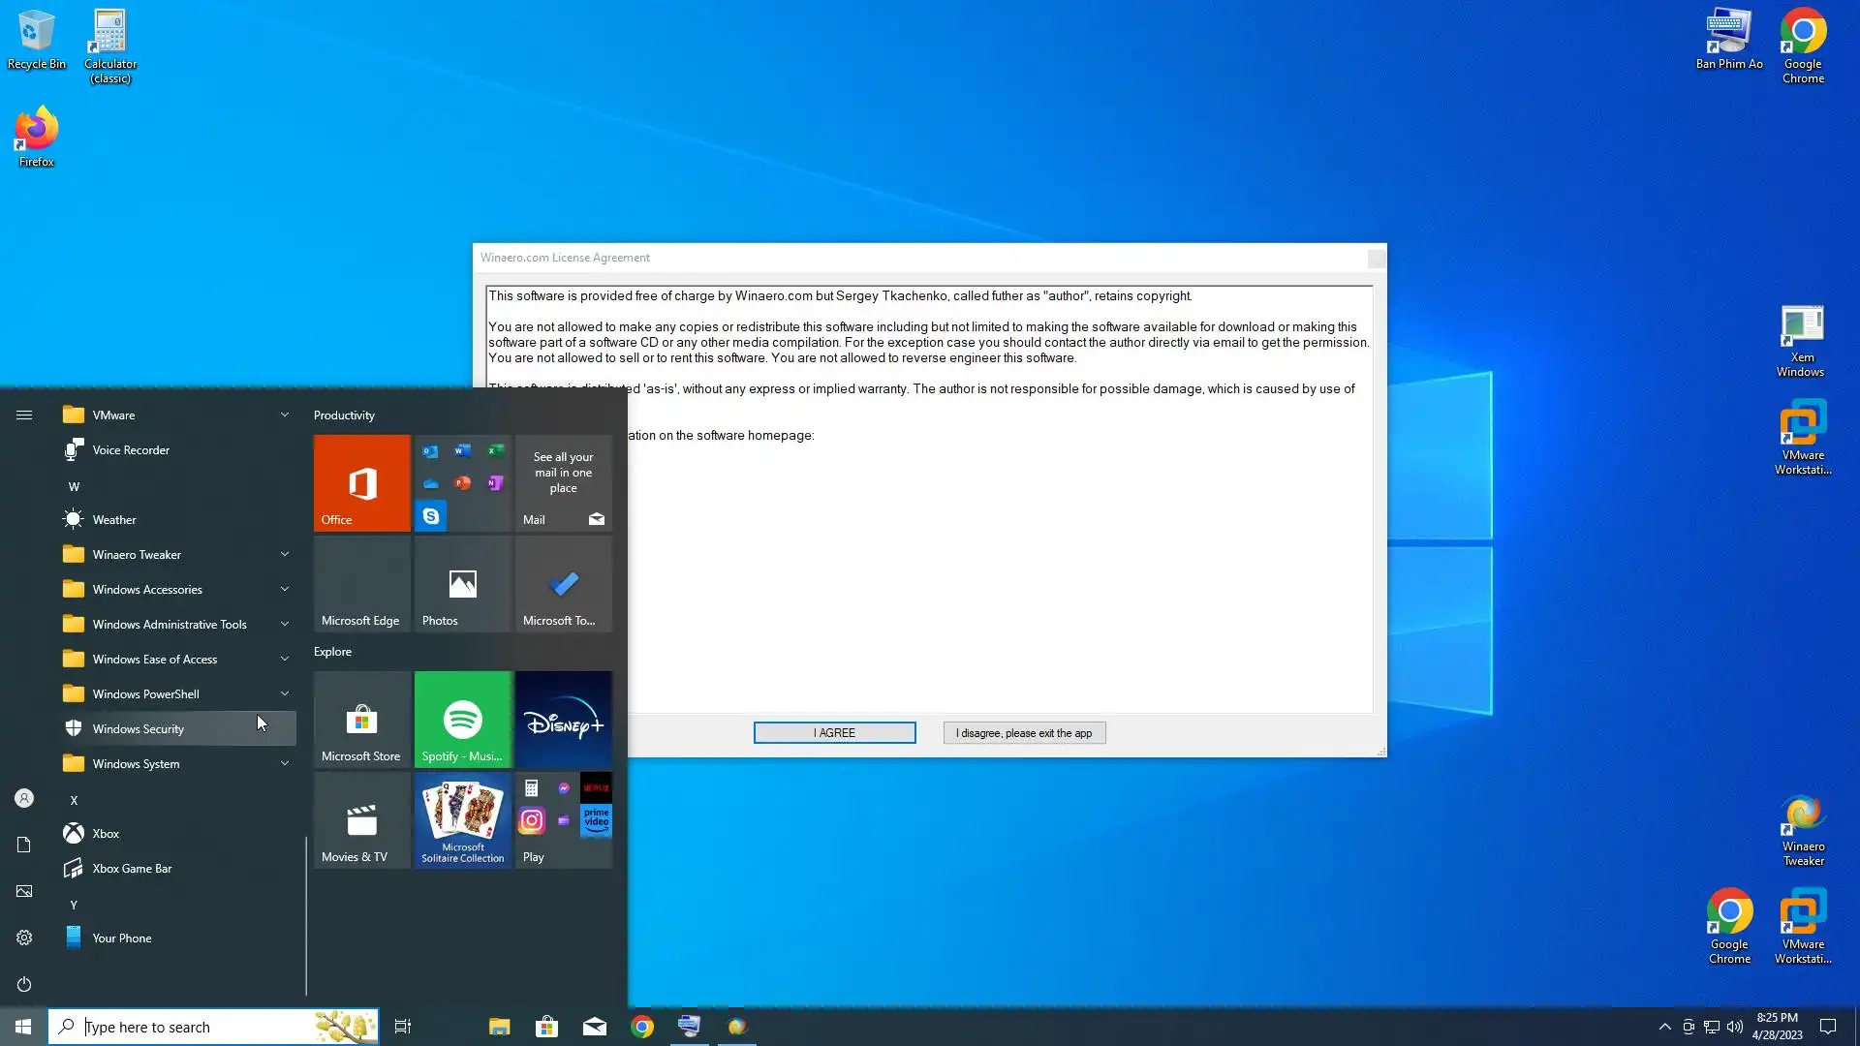Open the Photos tile

(462, 583)
